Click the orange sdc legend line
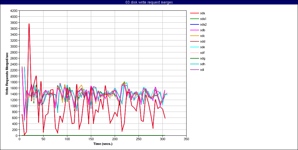This screenshot has height=150, width=298. (194, 36)
